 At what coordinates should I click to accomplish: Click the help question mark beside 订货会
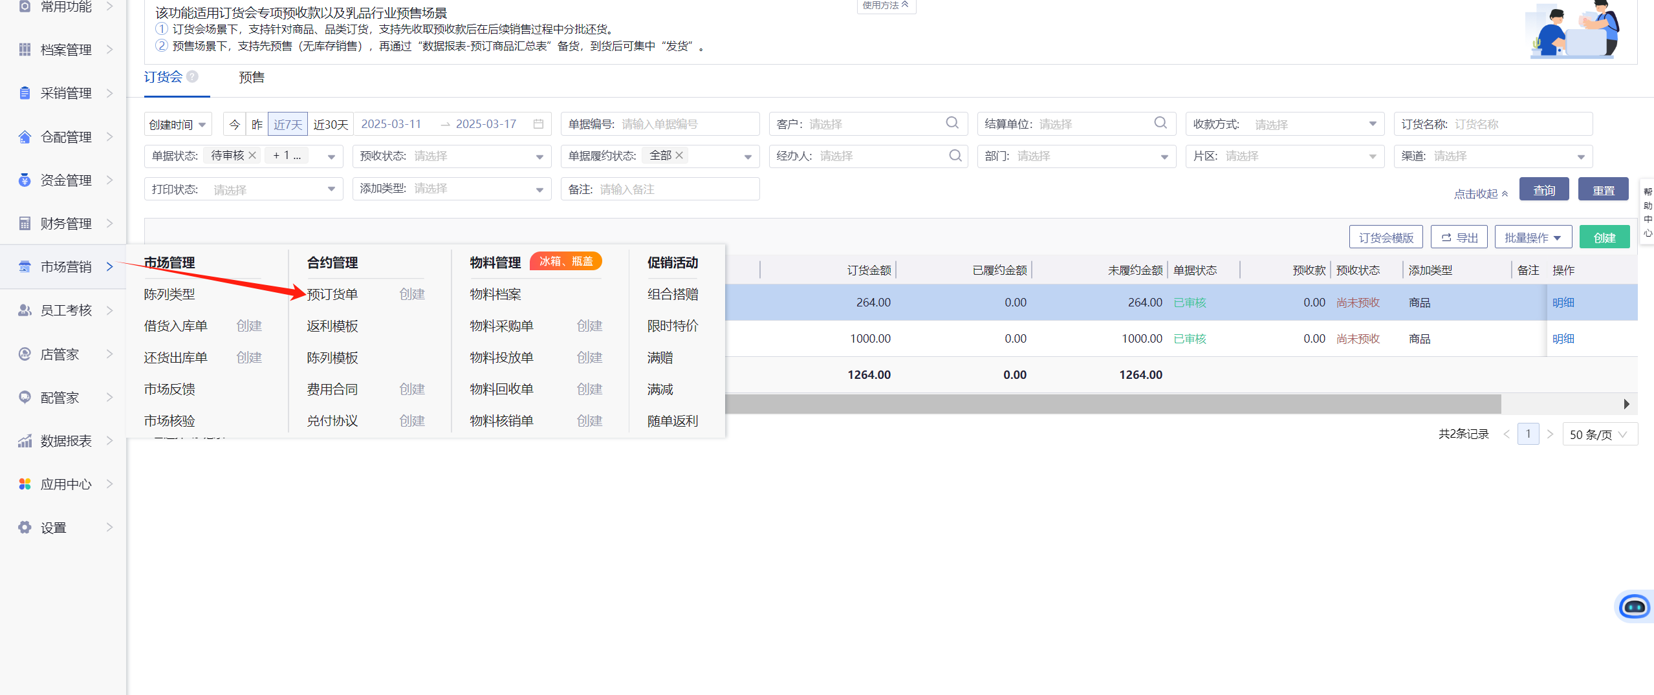[192, 77]
